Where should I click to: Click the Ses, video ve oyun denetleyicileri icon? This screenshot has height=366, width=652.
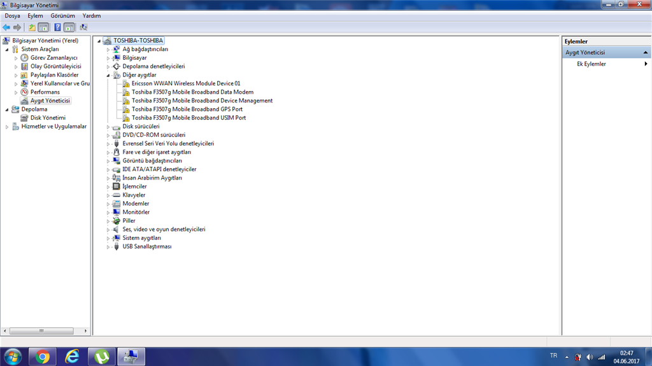(x=117, y=230)
